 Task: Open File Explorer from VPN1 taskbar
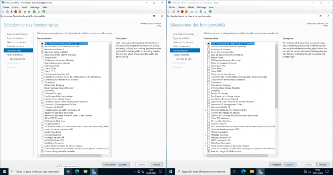pyautogui.click(x=252, y=172)
